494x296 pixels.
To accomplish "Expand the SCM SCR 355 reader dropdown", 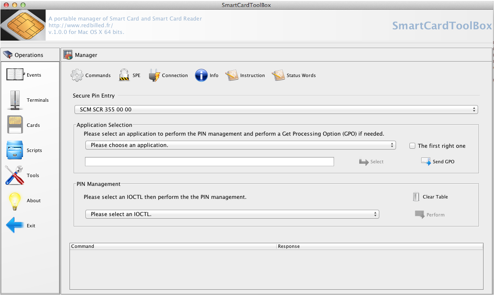I will (x=276, y=109).
